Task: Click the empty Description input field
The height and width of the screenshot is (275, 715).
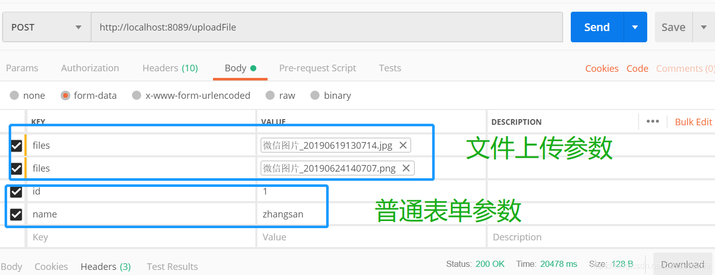Action: 601,237
